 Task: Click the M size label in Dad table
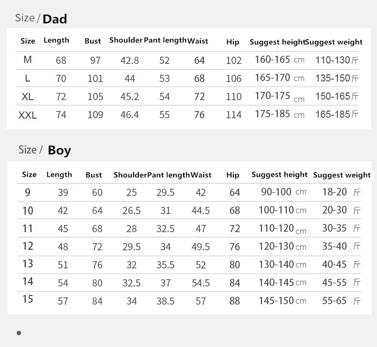click(x=28, y=60)
